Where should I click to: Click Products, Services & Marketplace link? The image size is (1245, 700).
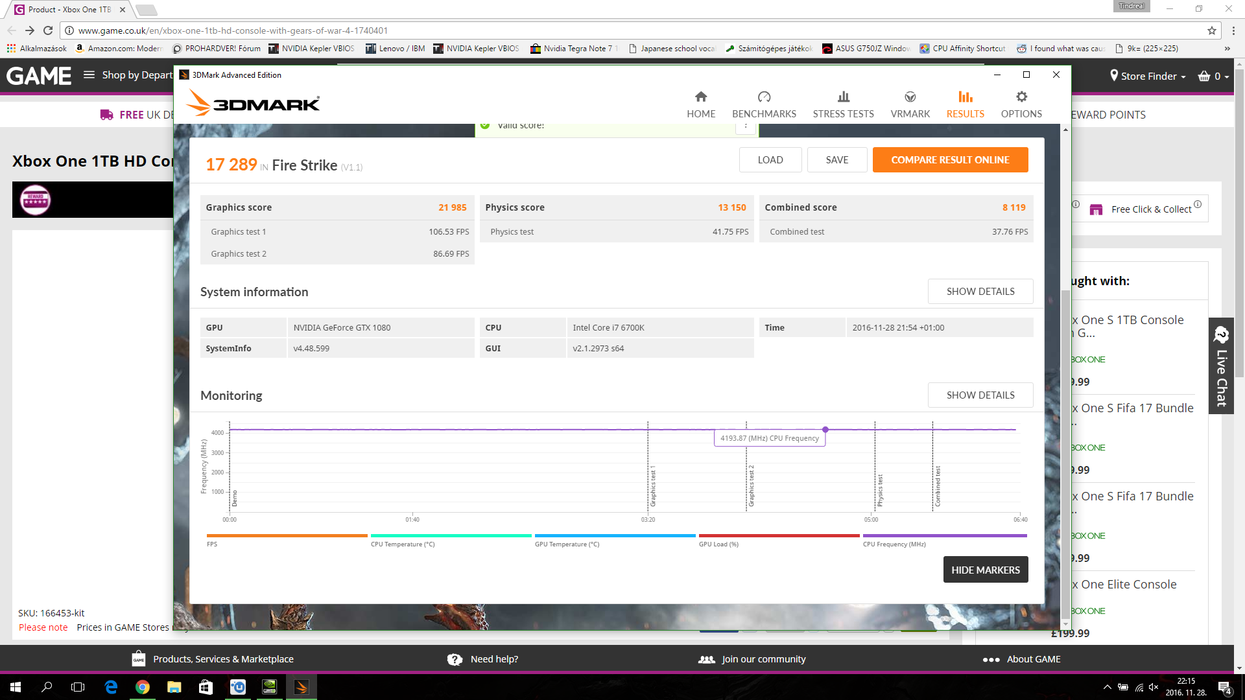tap(213, 659)
